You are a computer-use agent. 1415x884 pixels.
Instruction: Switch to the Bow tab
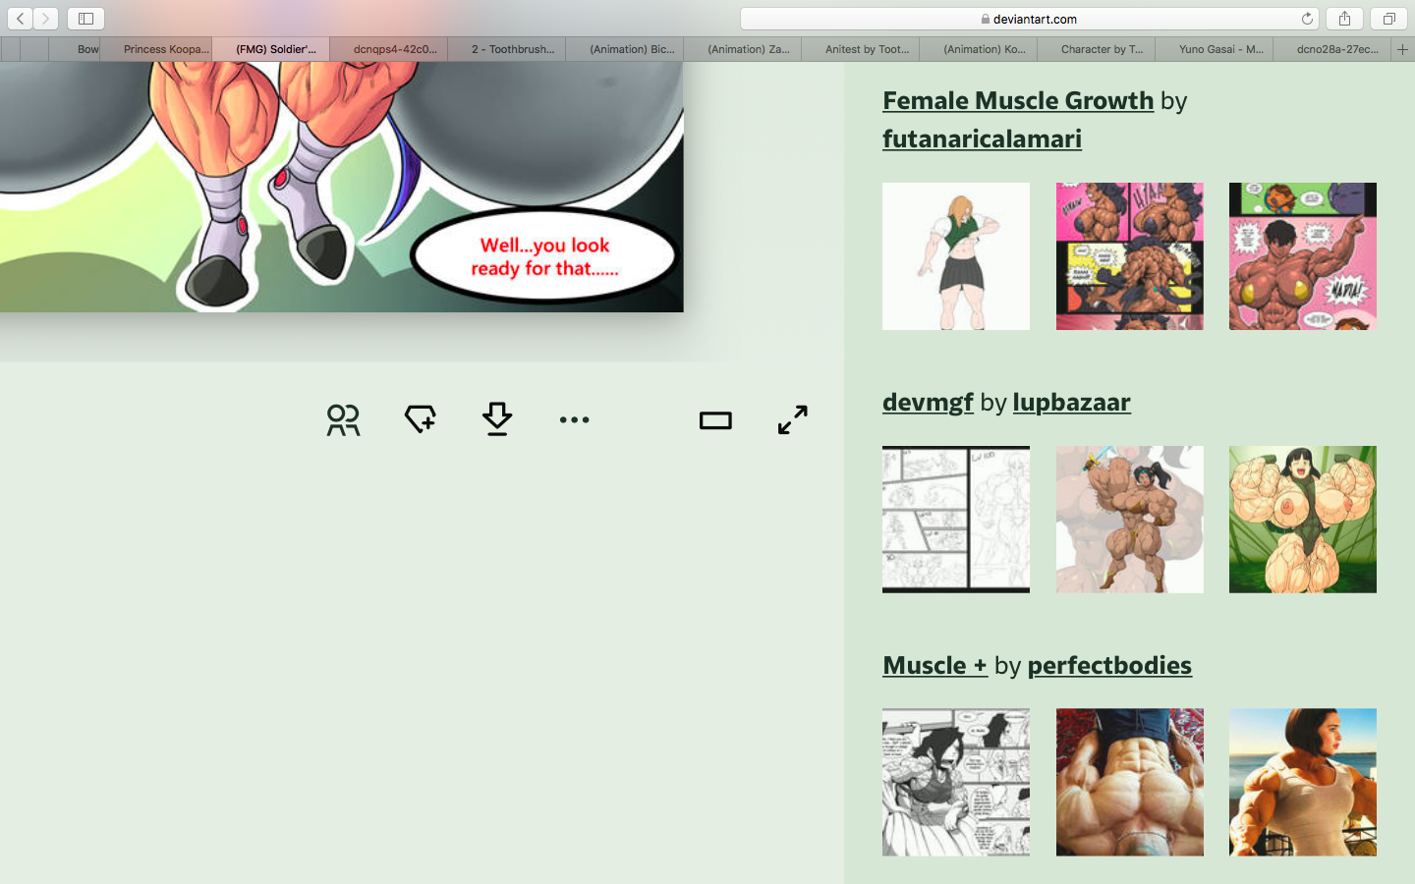(75, 49)
